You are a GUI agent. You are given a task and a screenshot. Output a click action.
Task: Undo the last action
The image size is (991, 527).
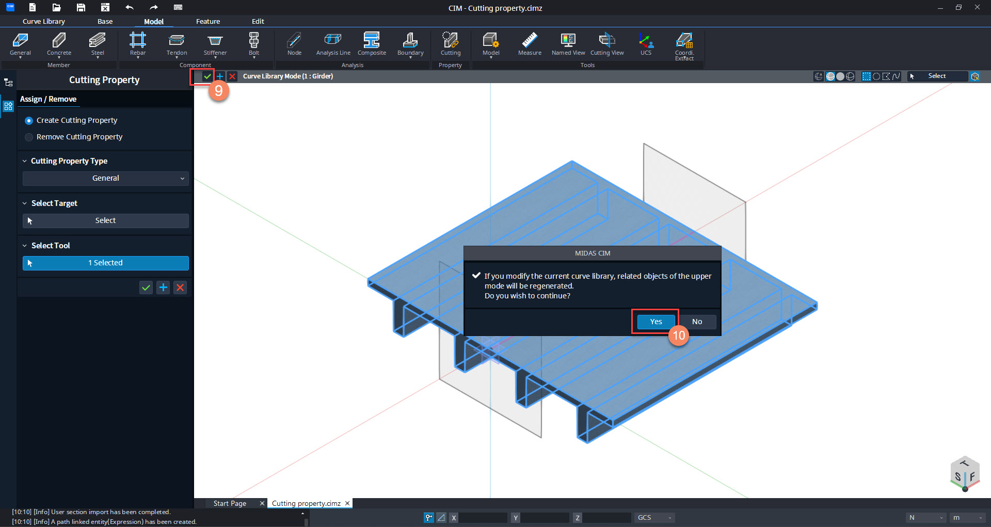click(x=130, y=7)
